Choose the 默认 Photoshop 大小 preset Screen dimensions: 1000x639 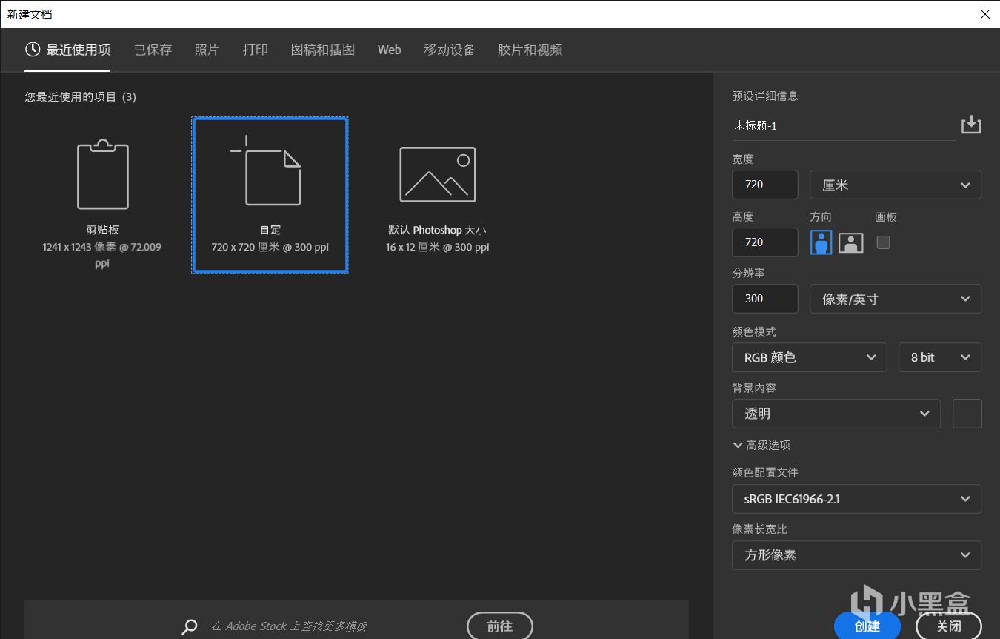[437, 196]
